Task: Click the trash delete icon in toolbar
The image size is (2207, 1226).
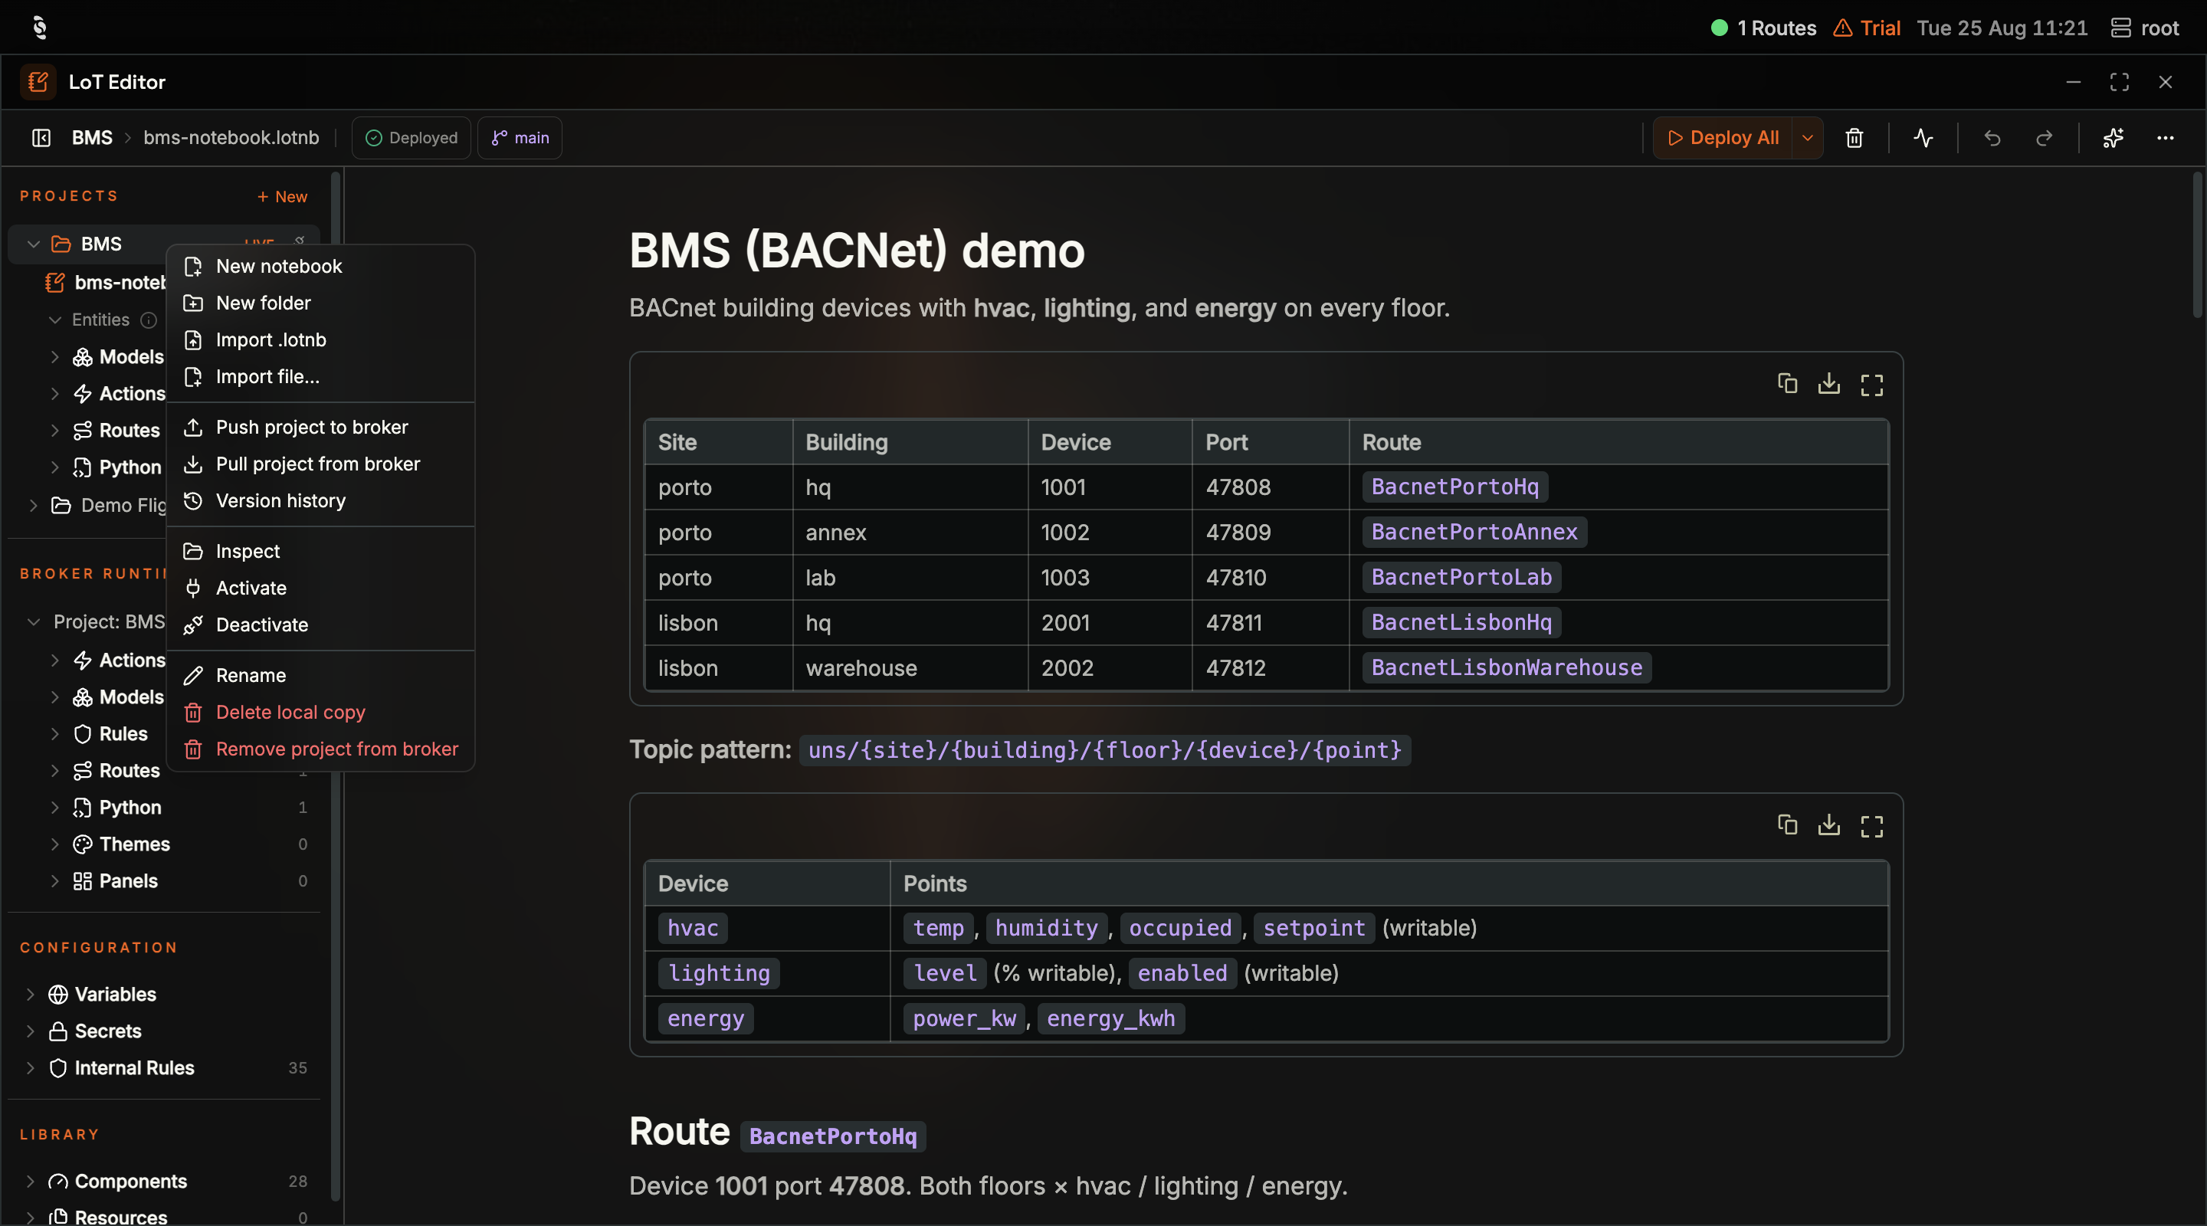Action: (x=1854, y=138)
